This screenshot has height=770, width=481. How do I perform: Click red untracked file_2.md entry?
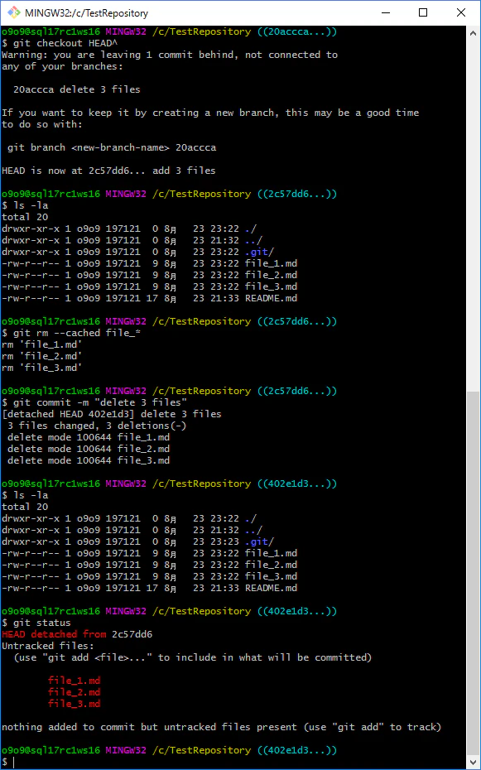75,692
